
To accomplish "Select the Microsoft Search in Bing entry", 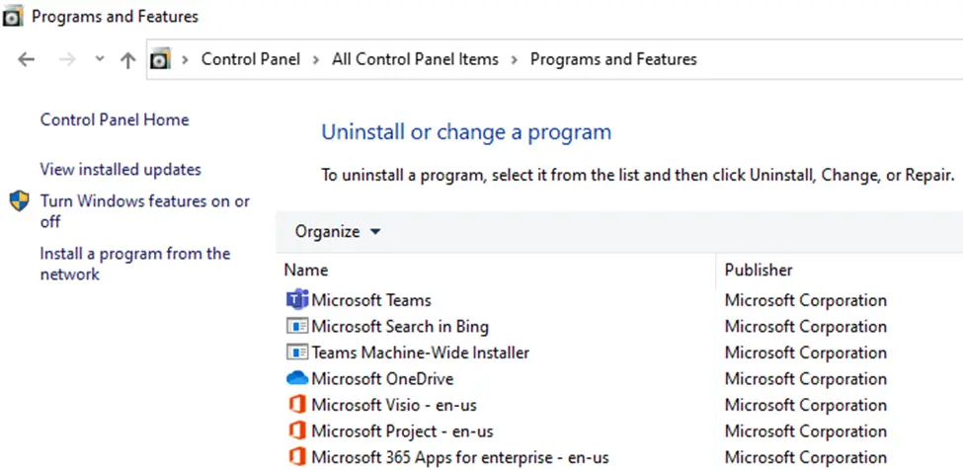I will tap(400, 327).
